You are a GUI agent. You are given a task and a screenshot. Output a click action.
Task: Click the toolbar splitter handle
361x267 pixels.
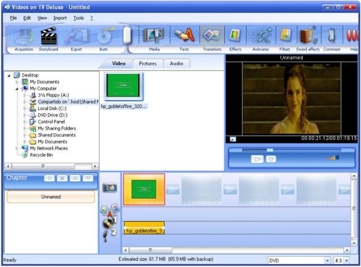127,35
